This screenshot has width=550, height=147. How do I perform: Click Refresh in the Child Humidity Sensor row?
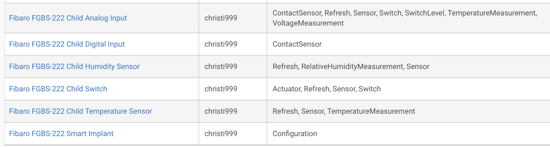285,67
